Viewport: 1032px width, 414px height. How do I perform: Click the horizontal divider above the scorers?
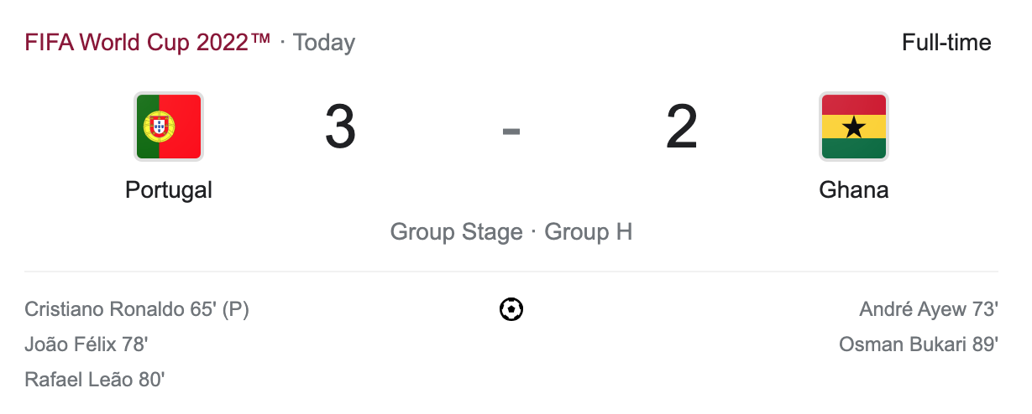(511, 272)
